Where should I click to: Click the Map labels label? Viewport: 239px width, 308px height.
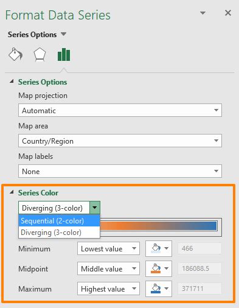click(x=35, y=156)
